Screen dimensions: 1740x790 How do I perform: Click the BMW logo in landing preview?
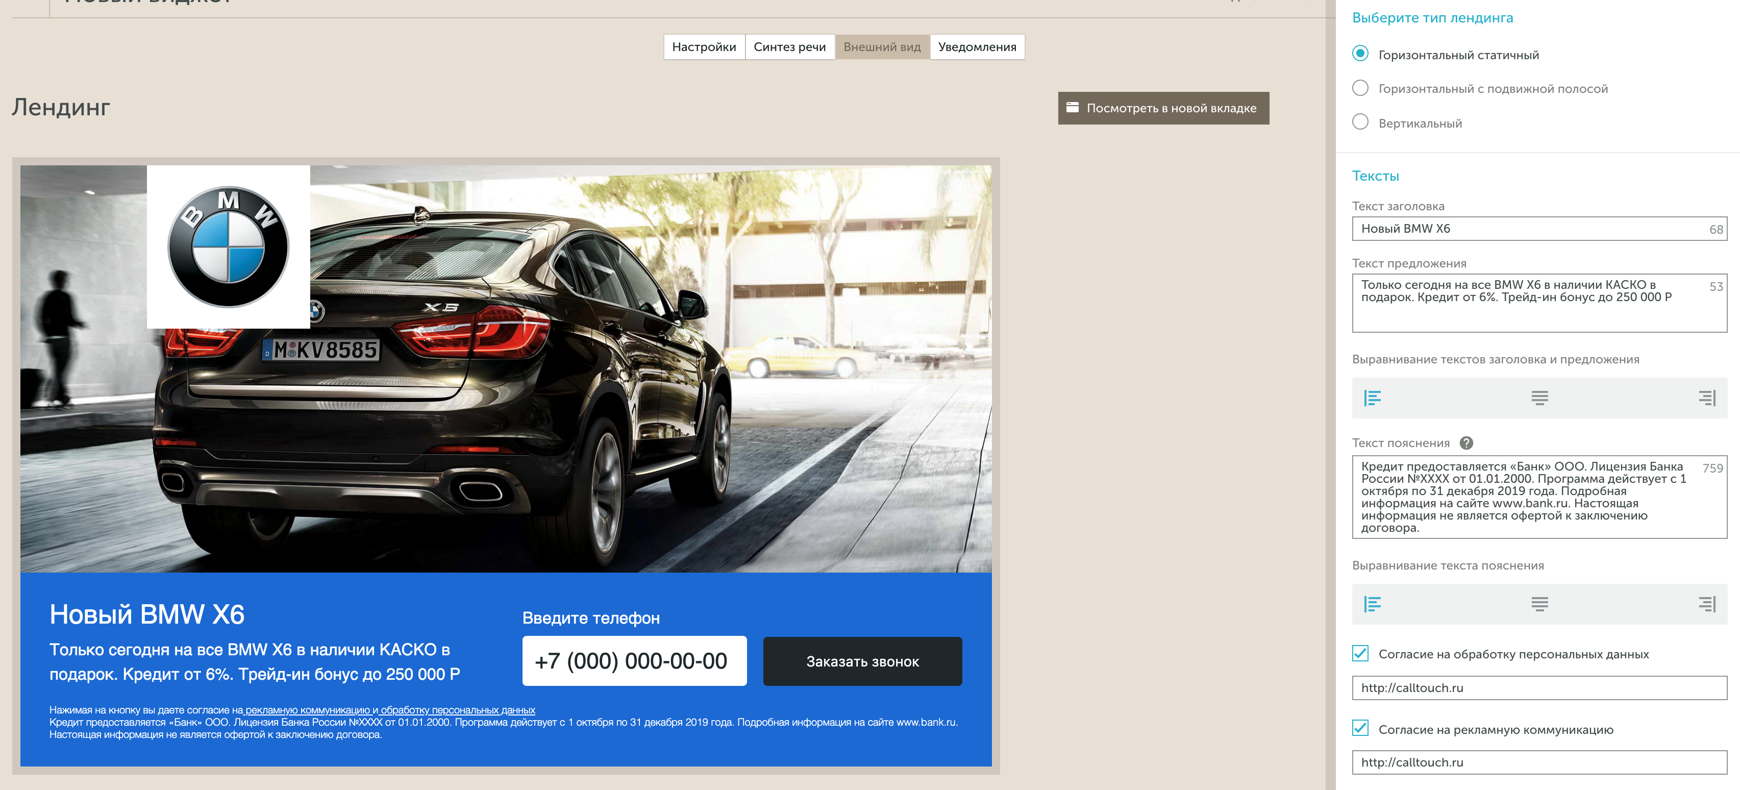[228, 246]
